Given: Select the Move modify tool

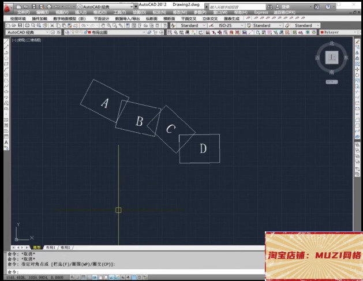Looking at the screenshot, I should pos(357,69).
